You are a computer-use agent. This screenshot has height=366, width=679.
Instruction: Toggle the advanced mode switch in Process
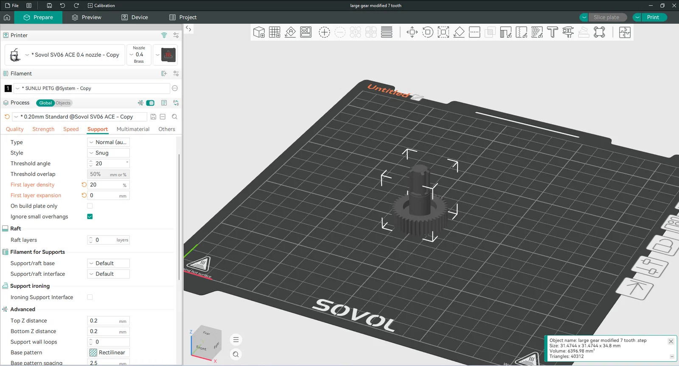pyautogui.click(x=150, y=103)
